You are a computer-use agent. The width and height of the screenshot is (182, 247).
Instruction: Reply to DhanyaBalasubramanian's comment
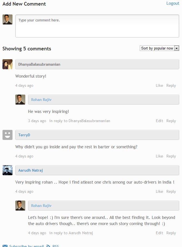(x=171, y=86)
